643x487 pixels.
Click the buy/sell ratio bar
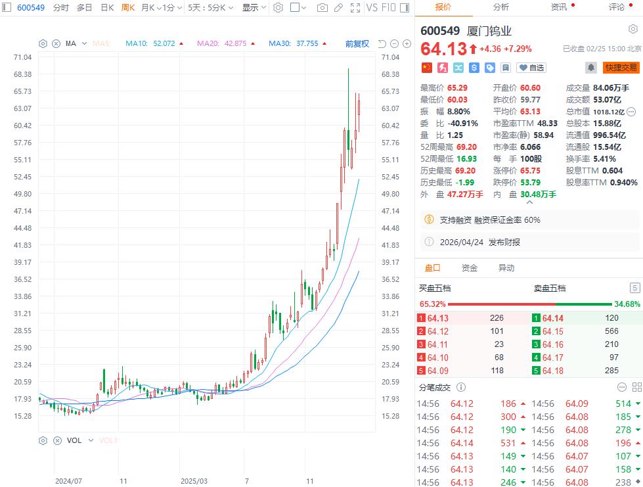tap(529, 304)
